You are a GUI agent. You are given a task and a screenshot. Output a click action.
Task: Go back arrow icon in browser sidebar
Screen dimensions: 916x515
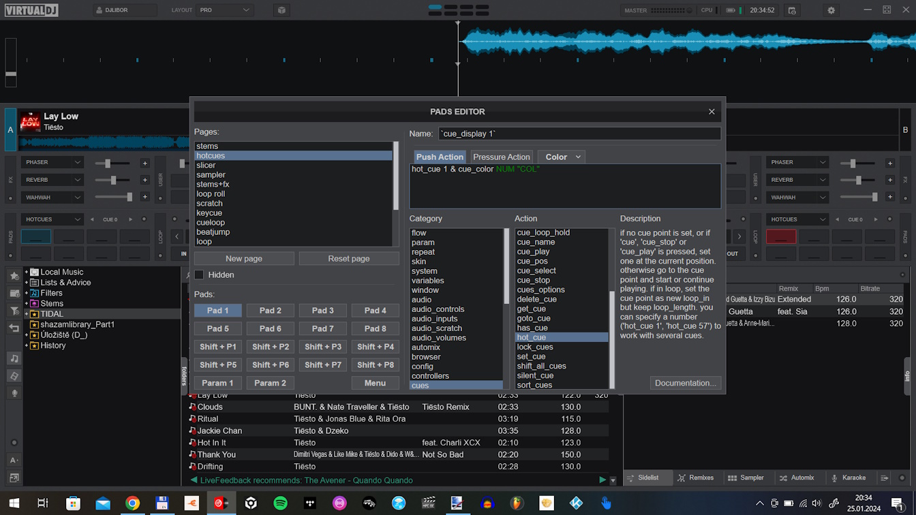(14, 328)
